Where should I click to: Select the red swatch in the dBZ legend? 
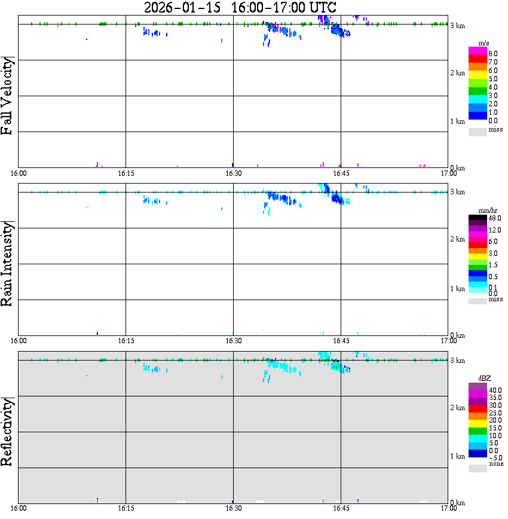coord(478,409)
